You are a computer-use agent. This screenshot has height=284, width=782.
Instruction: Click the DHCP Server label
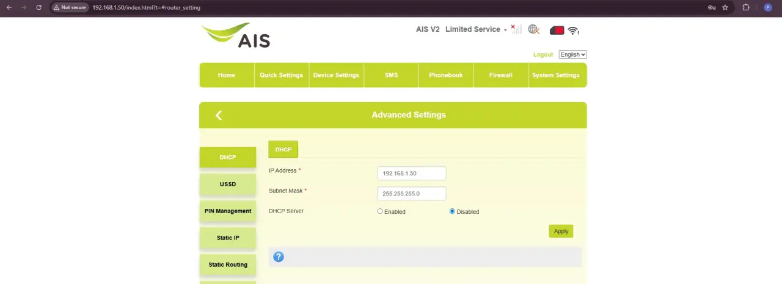[x=286, y=211]
